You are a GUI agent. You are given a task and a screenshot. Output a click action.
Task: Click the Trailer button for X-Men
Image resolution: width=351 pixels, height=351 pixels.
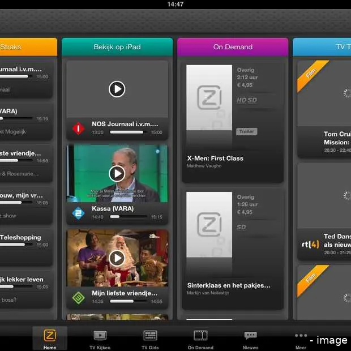coord(247,131)
